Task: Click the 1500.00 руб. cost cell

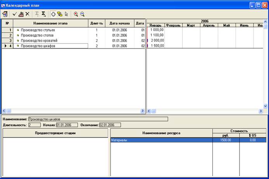Action: (226, 140)
